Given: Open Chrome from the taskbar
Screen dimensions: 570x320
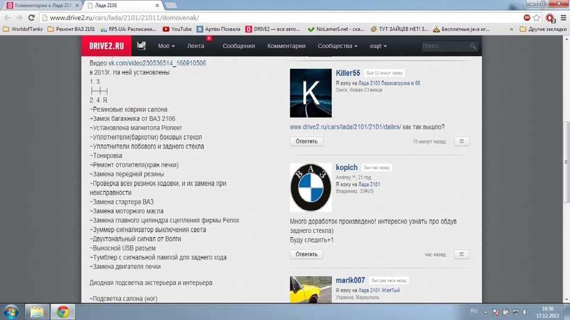Looking at the screenshot, I should [62, 312].
